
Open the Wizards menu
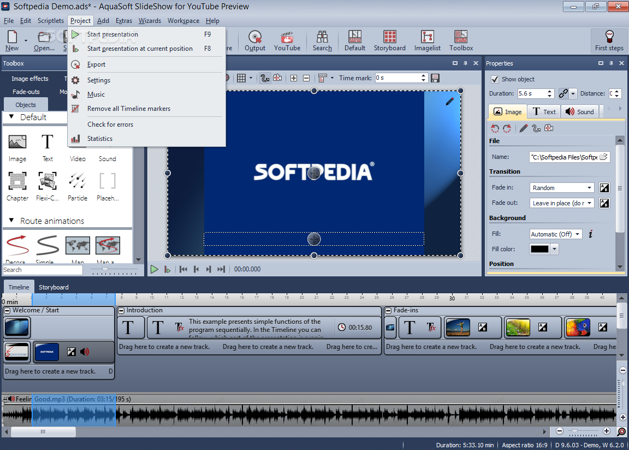[150, 20]
